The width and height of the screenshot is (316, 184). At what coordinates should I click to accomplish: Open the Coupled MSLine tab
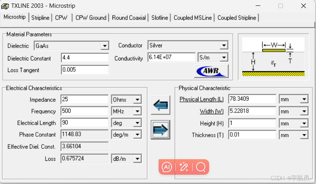(193, 18)
